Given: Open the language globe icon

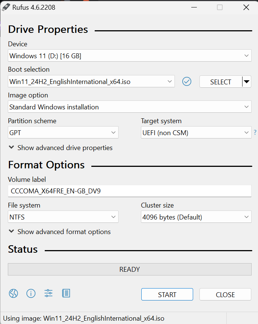Looking at the screenshot, I should point(13,293).
